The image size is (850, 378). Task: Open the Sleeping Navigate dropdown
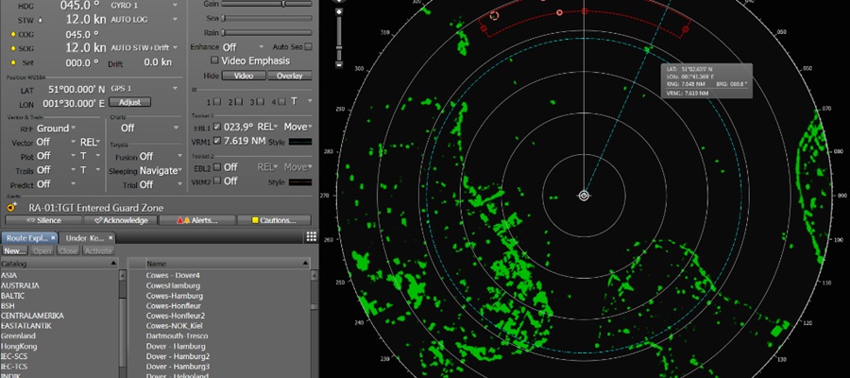(x=161, y=170)
